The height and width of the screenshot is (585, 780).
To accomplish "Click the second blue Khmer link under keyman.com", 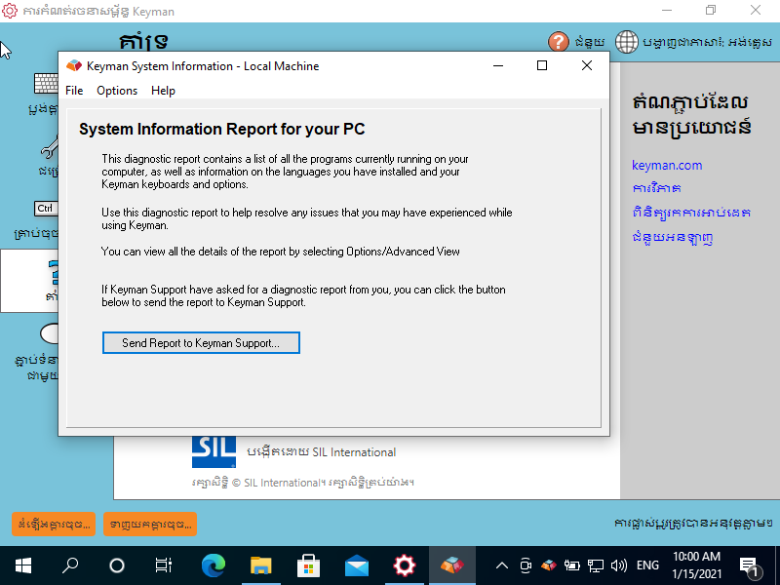I will [656, 188].
